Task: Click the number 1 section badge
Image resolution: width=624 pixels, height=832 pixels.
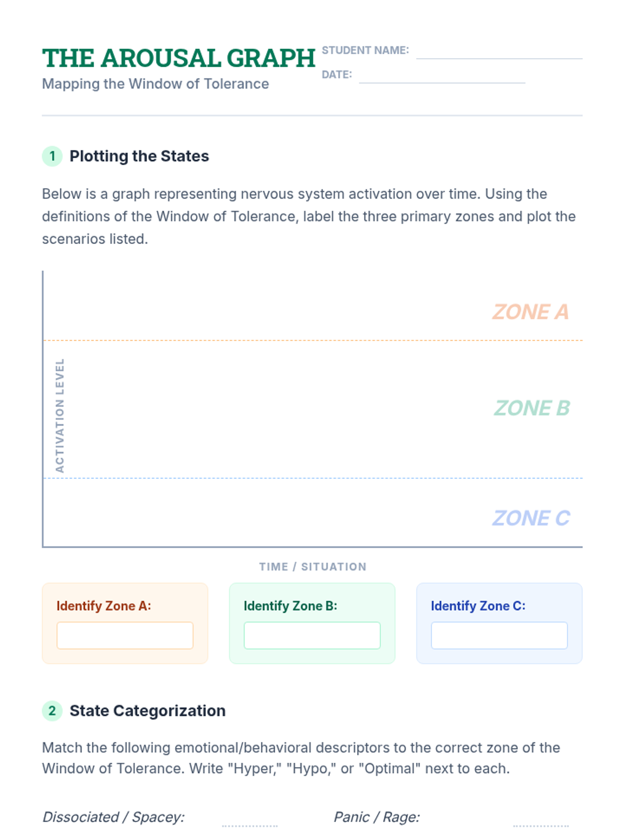Action: coord(52,156)
